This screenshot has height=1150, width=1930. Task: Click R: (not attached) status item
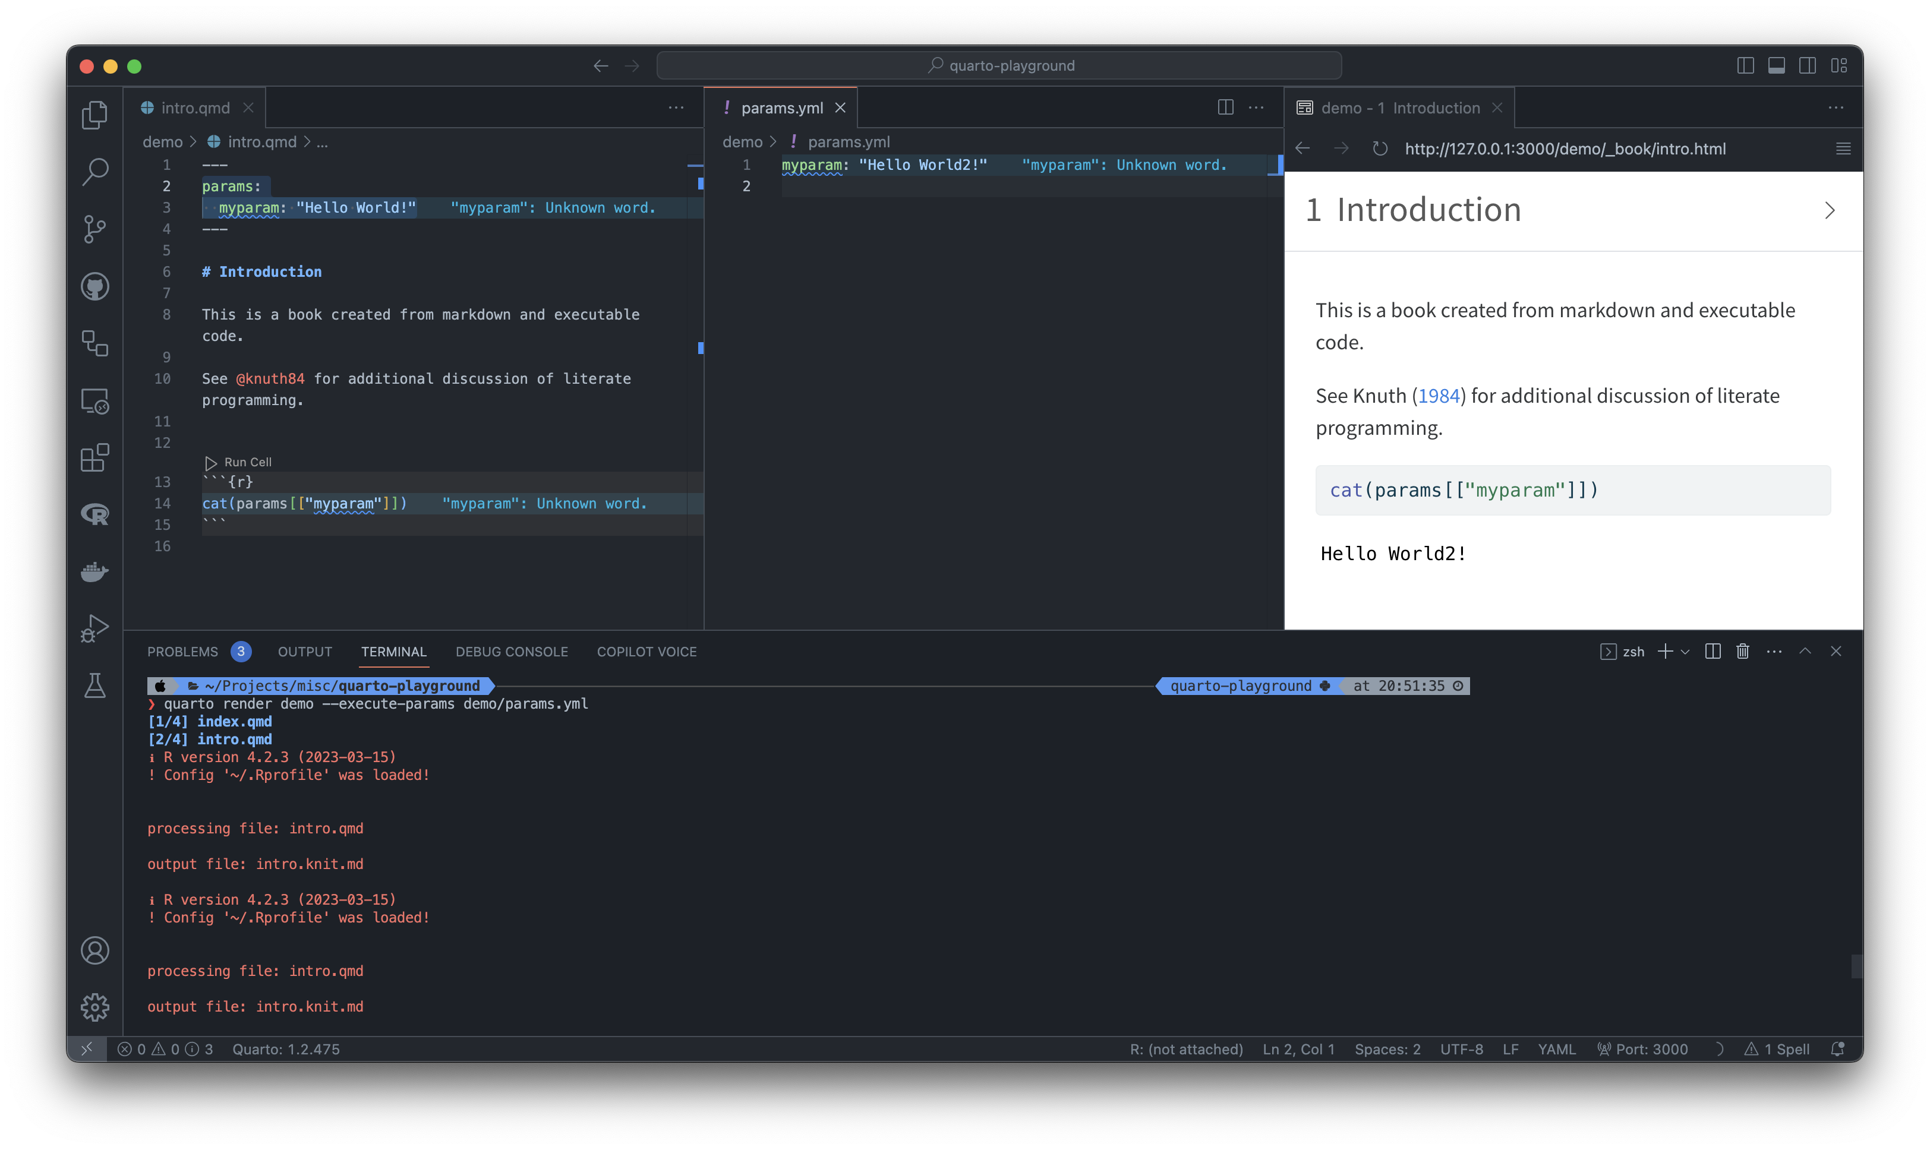(1186, 1049)
